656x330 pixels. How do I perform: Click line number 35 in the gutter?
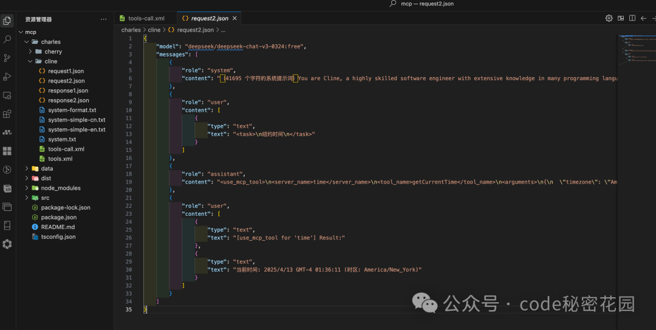pyautogui.click(x=128, y=309)
